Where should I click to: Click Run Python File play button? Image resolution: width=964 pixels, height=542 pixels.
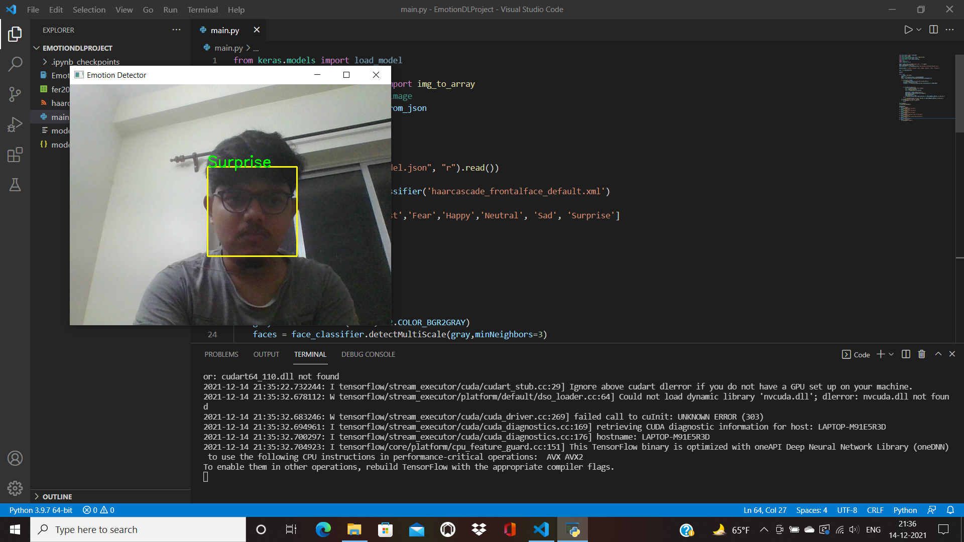pos(908,29)
